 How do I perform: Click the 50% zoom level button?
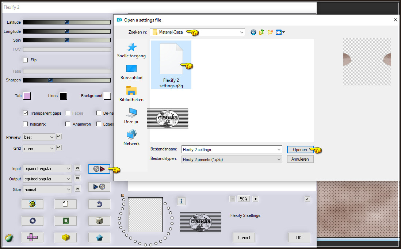pos(244,199)
